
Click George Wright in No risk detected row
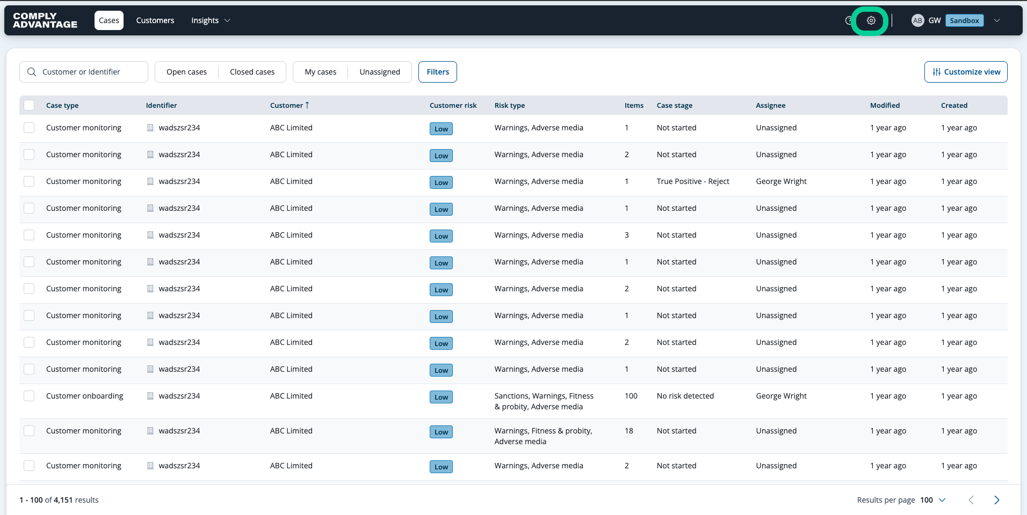[781, 396]
